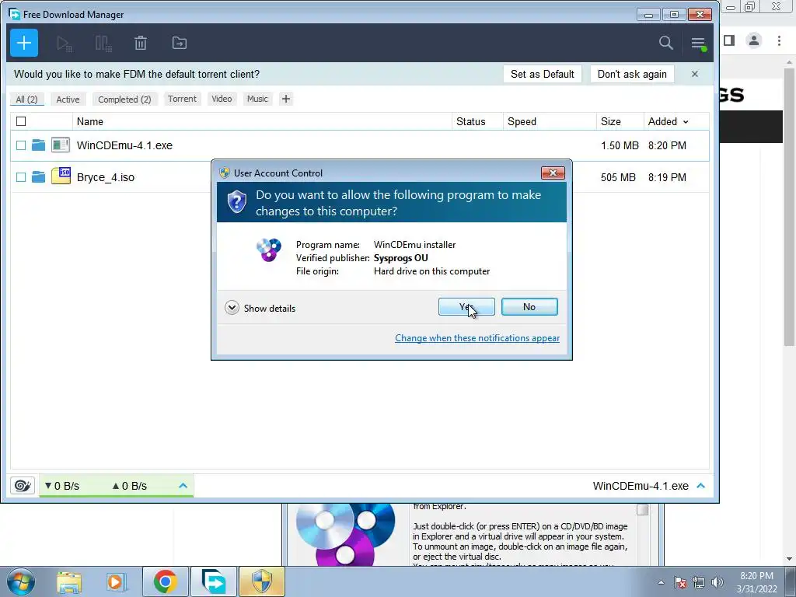The image size is (796, 597).
Task: Tick the select-all checkbox in header
Action: coord(21,121)
